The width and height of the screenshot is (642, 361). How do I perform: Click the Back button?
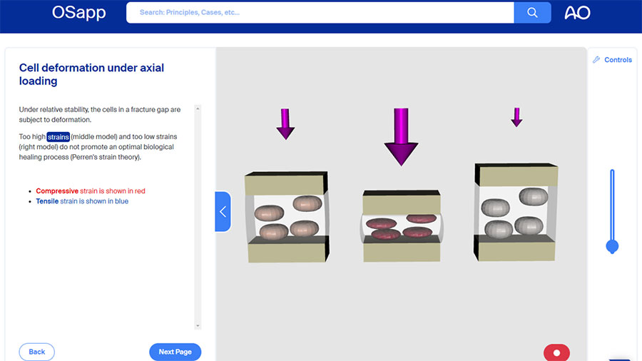pyautogui.click(x=37, y=352)
